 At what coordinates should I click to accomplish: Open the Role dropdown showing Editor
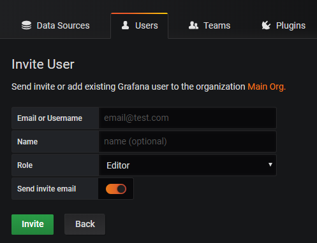pyautogui.click(x=188, y=165)
